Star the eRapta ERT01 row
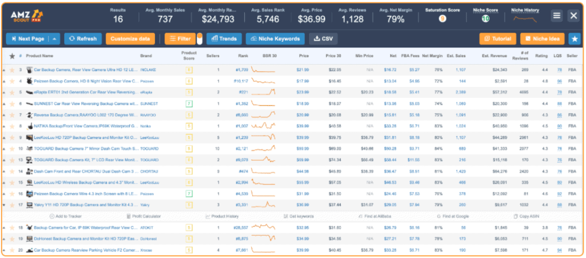The image size is (586, 258). pyautogui.click(x=12, y=92)
